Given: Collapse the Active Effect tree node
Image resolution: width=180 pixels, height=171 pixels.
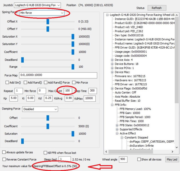Looking at the screenshot, I should point(117,133).
